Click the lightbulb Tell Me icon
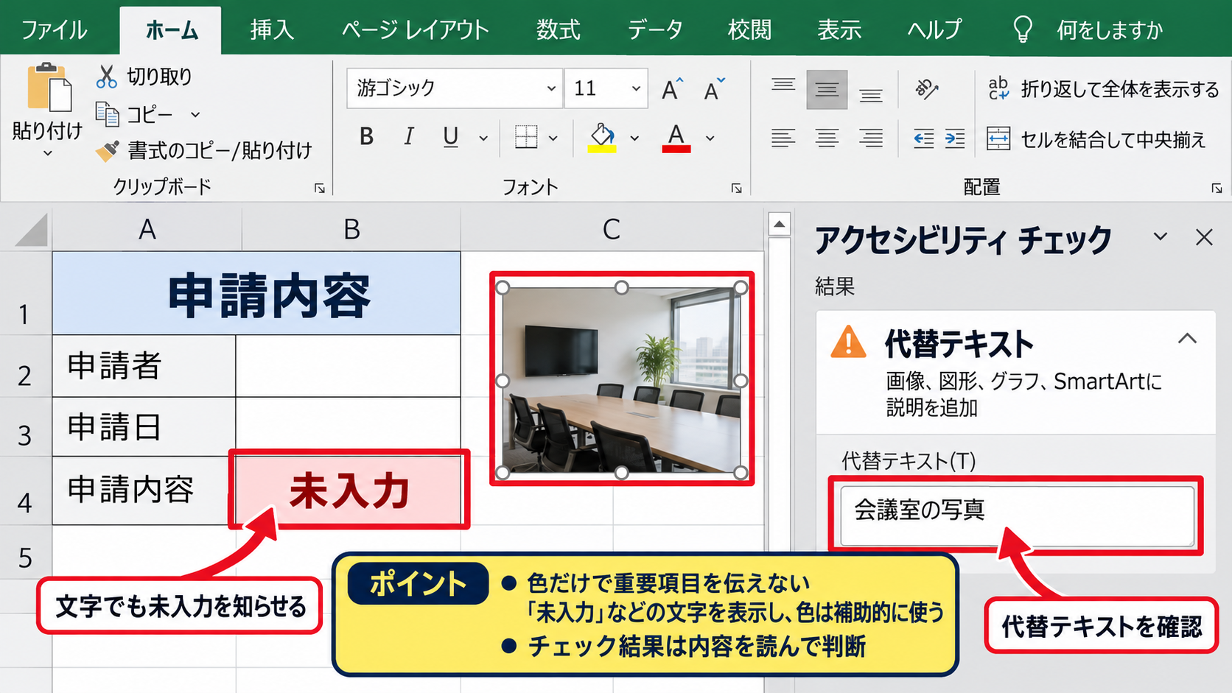 point(1023,29)
